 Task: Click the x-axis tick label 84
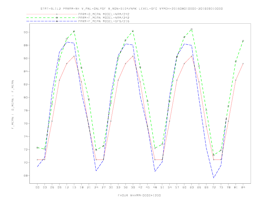243,187
